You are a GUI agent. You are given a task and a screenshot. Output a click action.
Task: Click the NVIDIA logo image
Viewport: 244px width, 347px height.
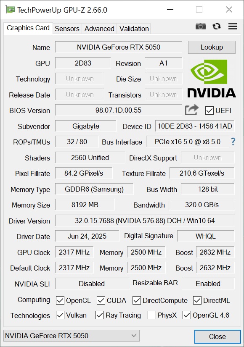[212, 79]
